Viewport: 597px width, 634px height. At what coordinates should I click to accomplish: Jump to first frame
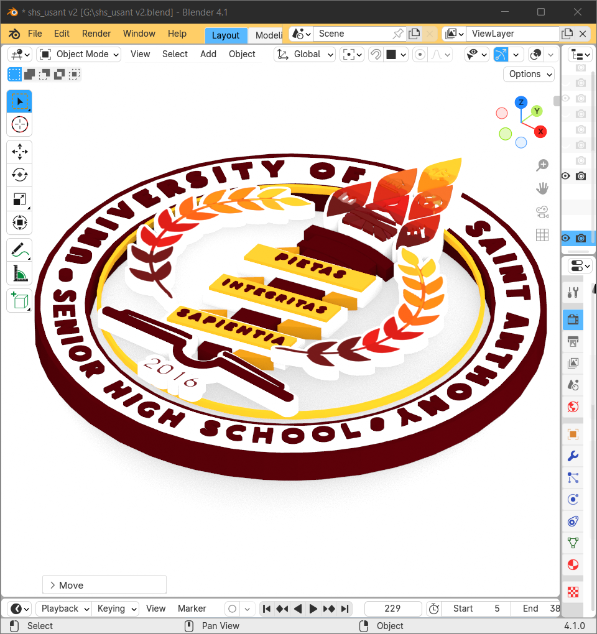click(267, 609)
